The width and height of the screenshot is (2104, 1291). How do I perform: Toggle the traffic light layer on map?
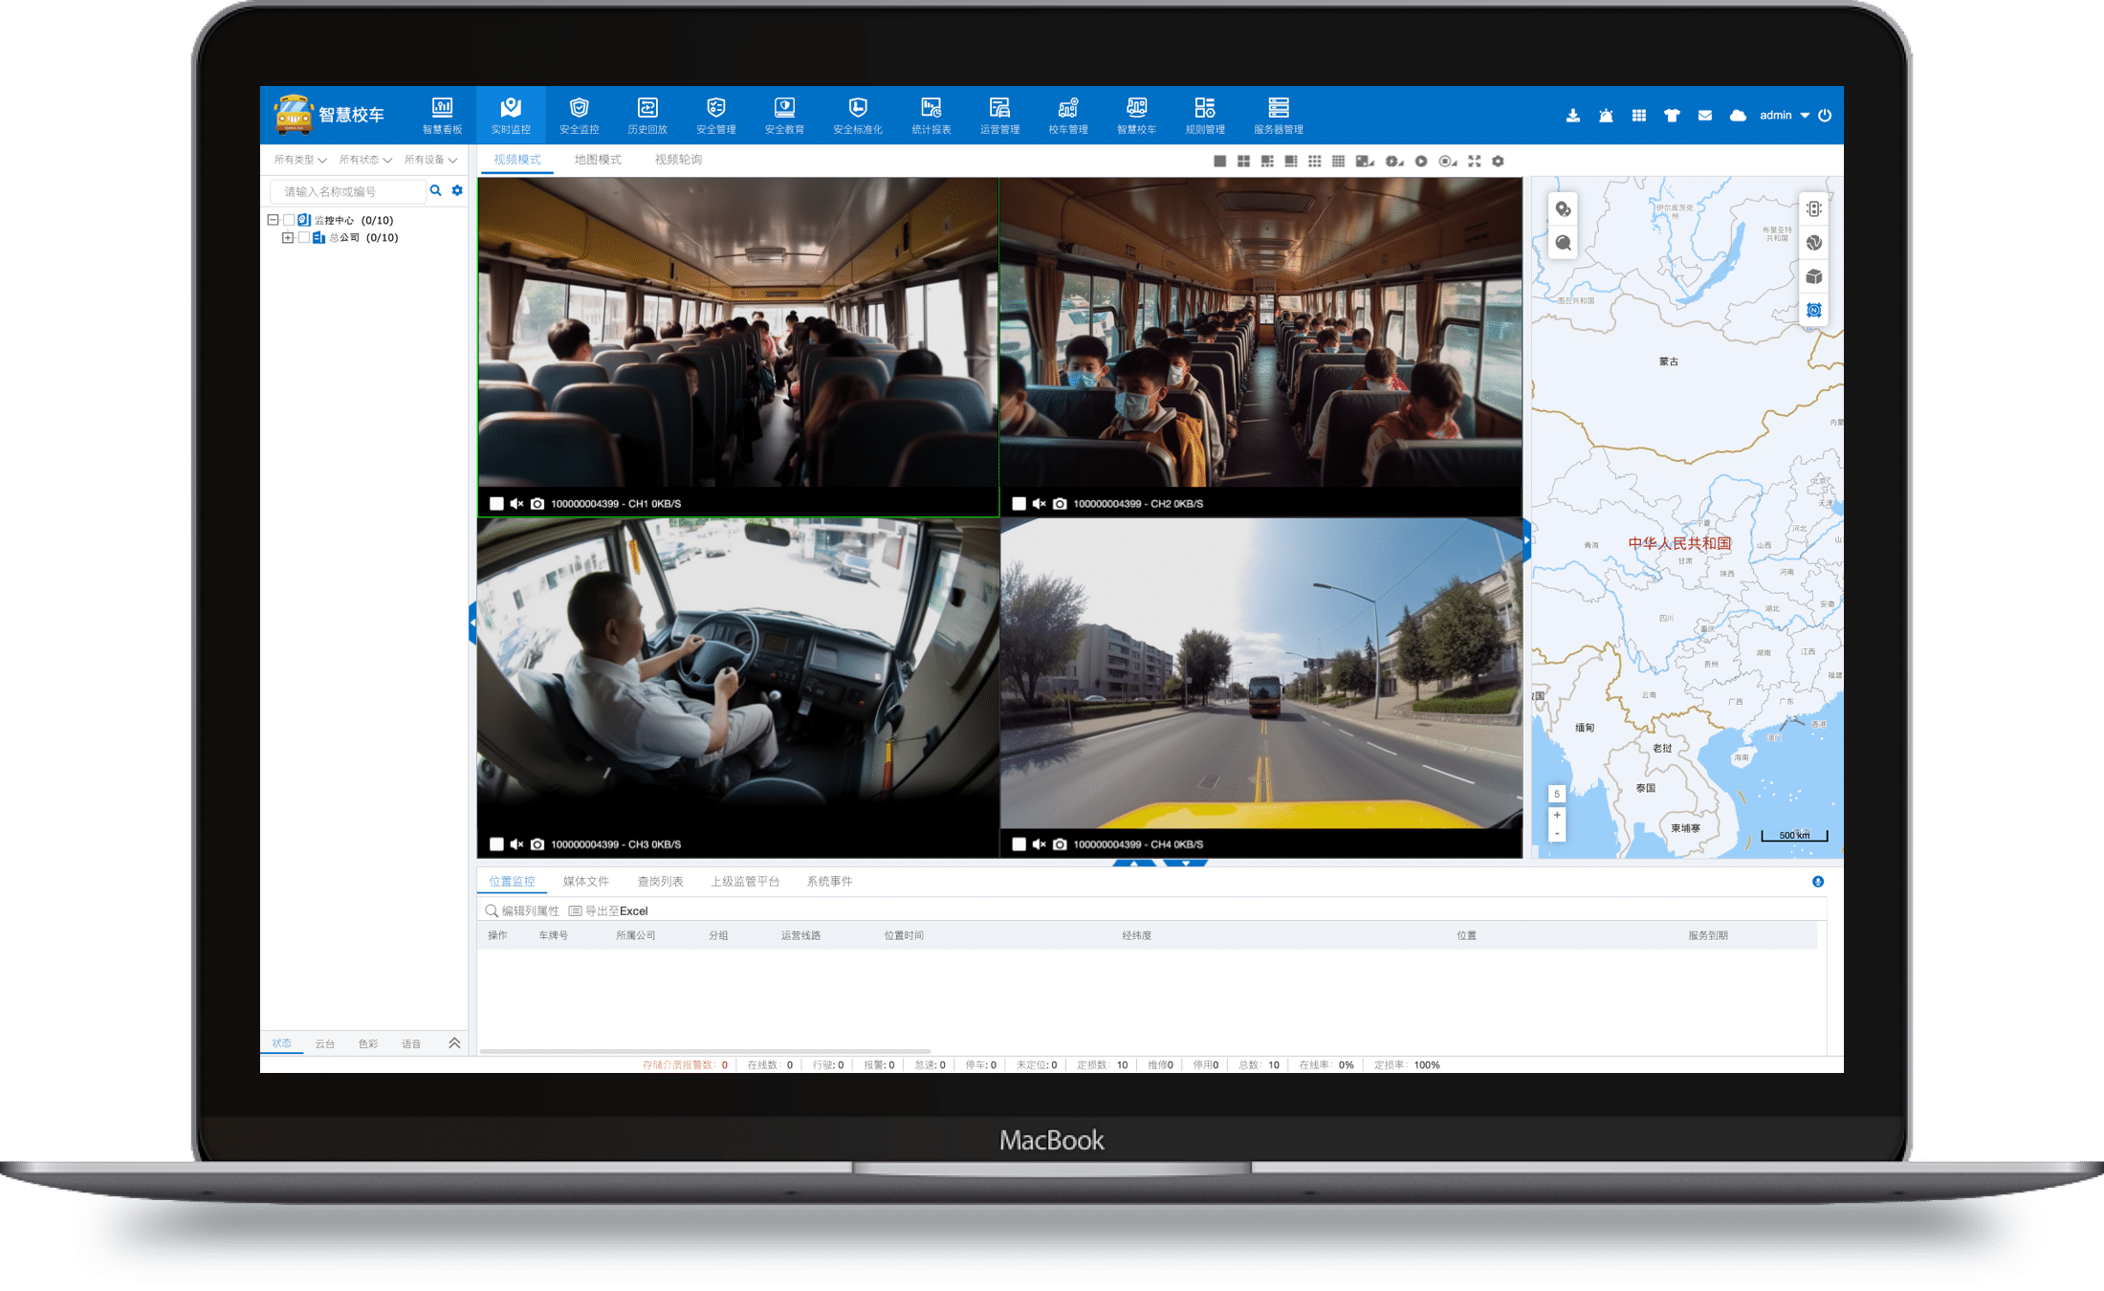(1813, 209)
